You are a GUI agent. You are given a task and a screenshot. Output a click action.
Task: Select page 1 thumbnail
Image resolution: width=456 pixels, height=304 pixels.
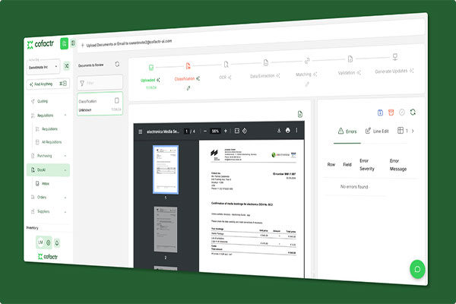[166, 169]
